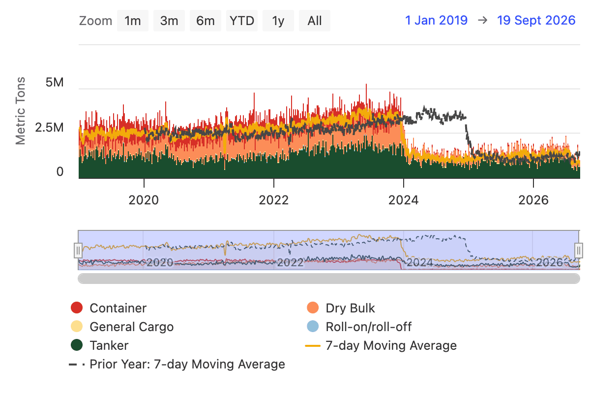The width and height of the screenshot is (590, 393).
Task: Click the red Container legend swatch
Action: coord(77,308)
